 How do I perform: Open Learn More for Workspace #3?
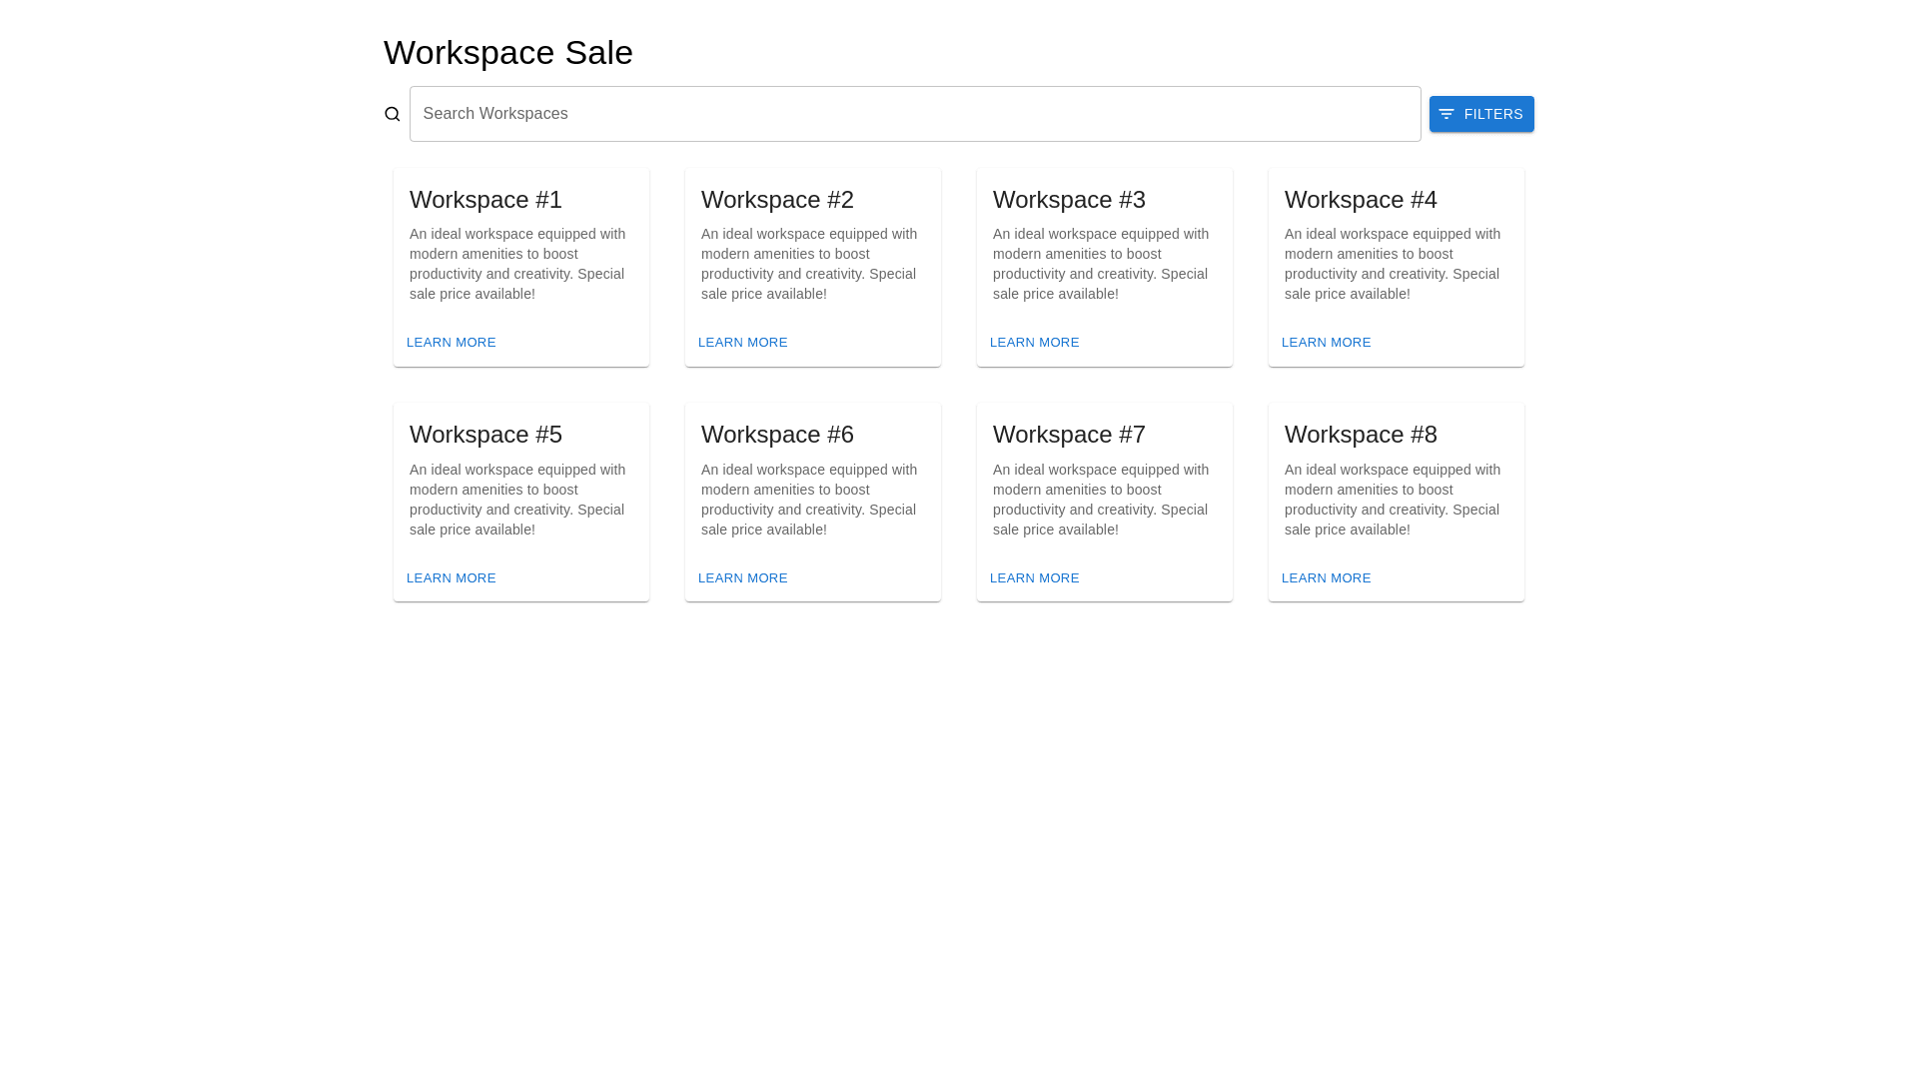(1034, 343)
